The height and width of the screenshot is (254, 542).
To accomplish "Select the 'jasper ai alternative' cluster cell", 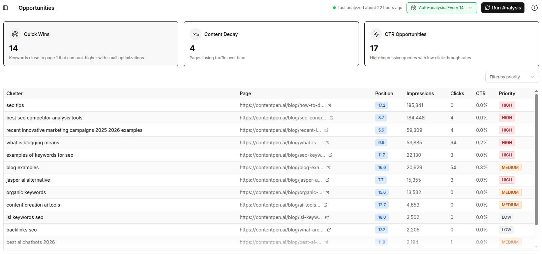I will pos(28,180).
